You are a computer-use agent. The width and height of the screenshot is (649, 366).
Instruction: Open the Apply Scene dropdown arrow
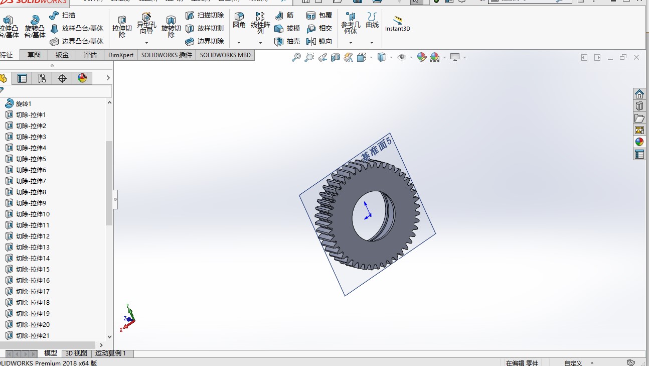[x=444, y=57]
